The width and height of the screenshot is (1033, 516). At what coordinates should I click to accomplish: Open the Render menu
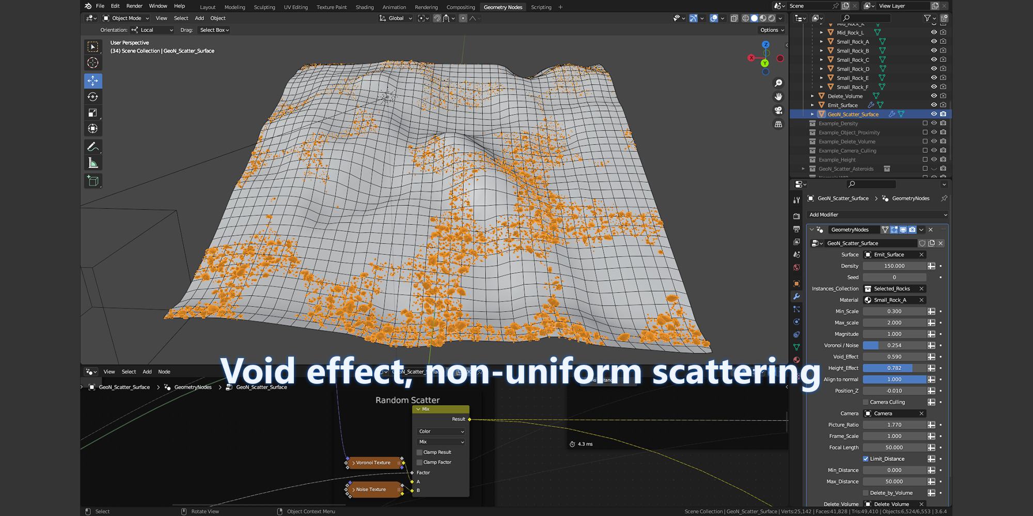134,6
